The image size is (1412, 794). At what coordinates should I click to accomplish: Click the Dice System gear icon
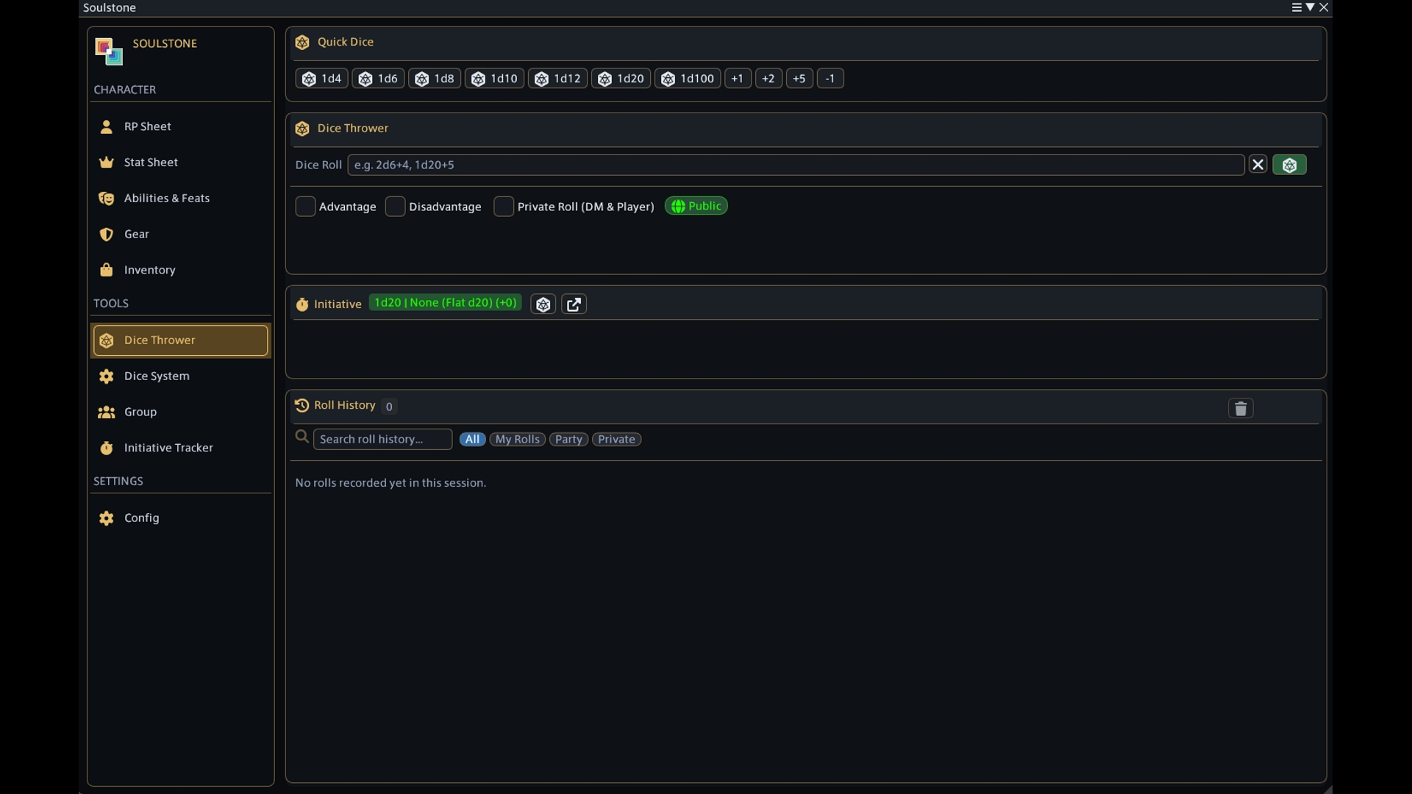click(107, 376)
